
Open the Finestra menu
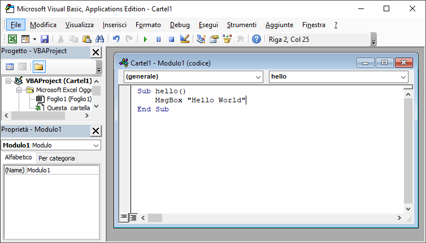tap(314, 25)
